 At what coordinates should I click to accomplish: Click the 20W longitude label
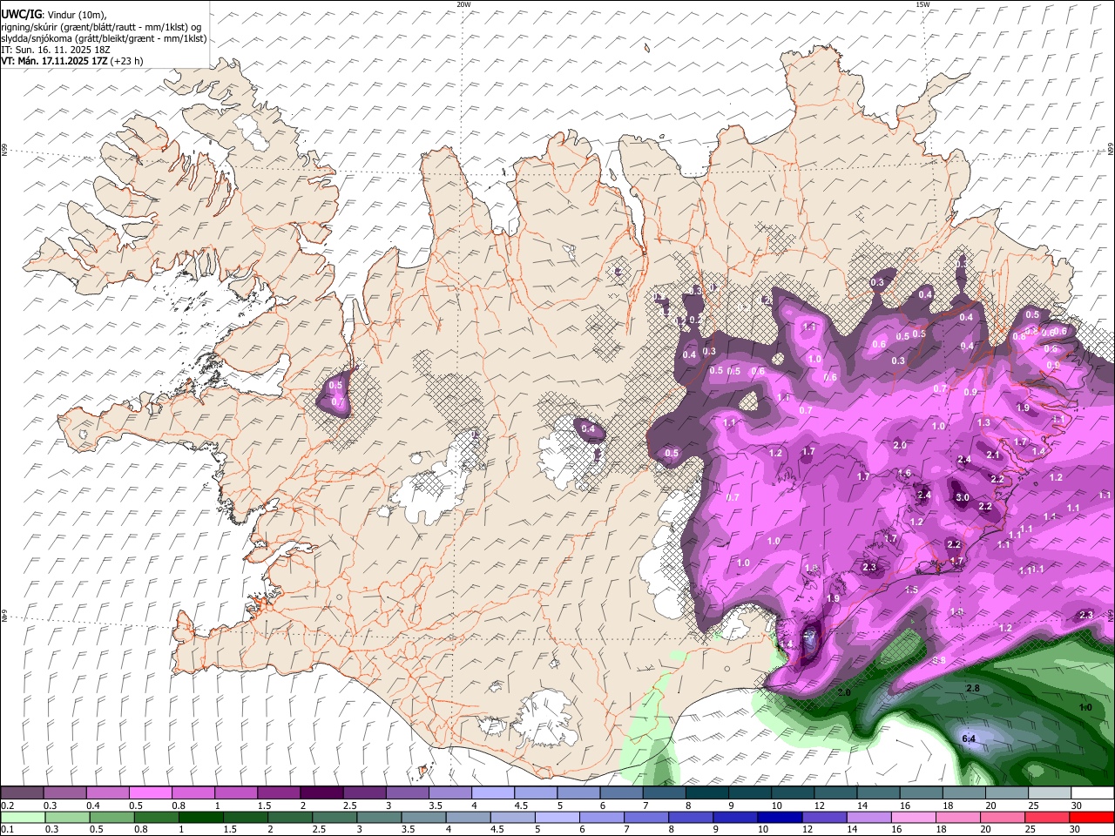point(463,4)
